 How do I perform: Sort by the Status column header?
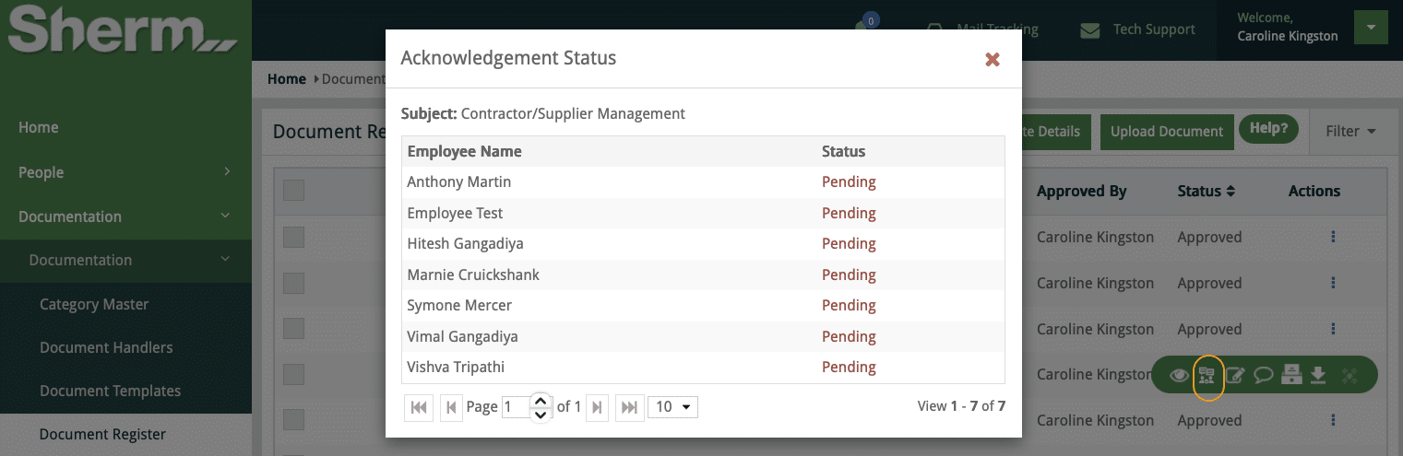click(x=1206, y=191)
